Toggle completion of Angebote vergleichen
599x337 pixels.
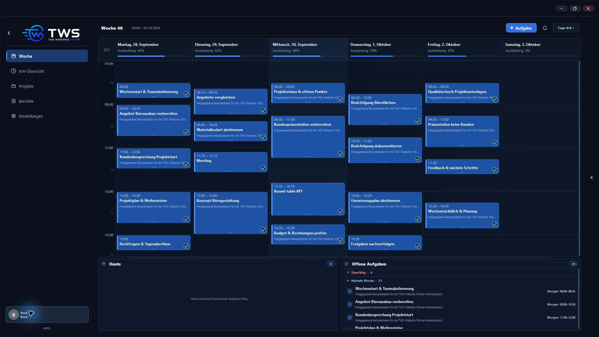point(263,110)
